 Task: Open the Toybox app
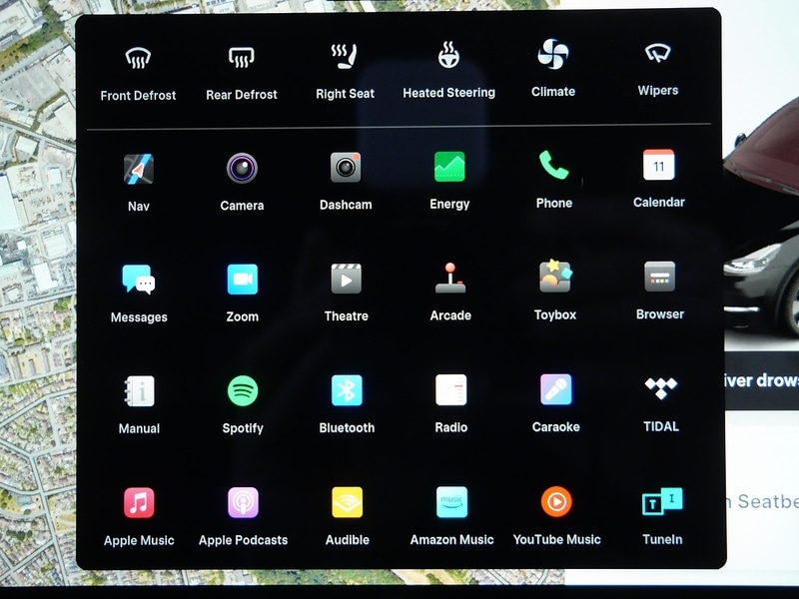pos(555,277)
